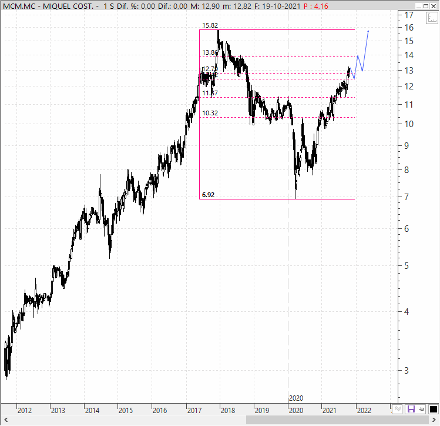The width and height of the screenshot is (440, 426).
Task: Click the 2017 label on time axis
Action: tap(194, 411)
